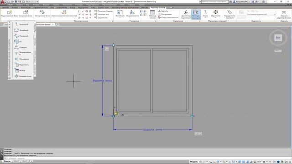This screenshot has width=292, height=164.
Task: Open the Block Table tool
Action: tap(152, 14)
